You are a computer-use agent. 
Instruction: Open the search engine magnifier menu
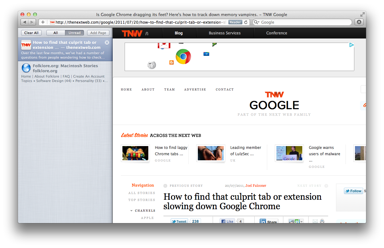click(x=256, y=22)
